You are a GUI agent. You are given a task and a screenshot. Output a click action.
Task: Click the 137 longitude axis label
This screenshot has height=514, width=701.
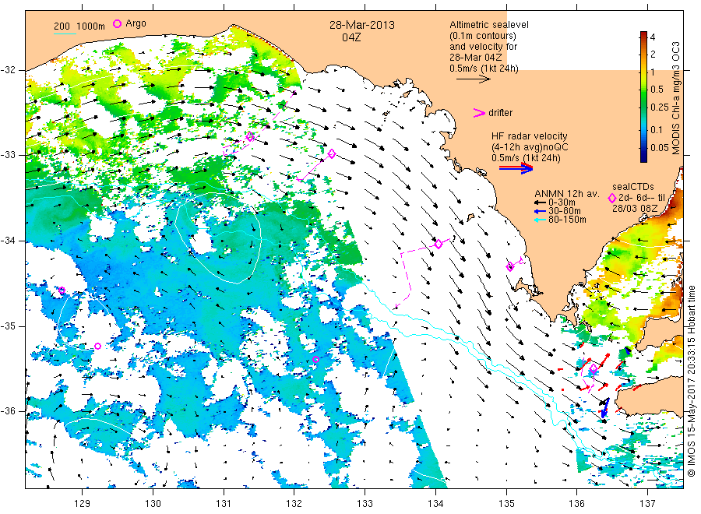click(x=648, y=503)
